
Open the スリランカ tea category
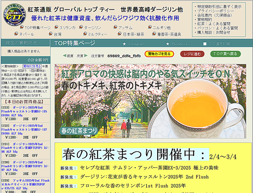(x=67, y=28)
